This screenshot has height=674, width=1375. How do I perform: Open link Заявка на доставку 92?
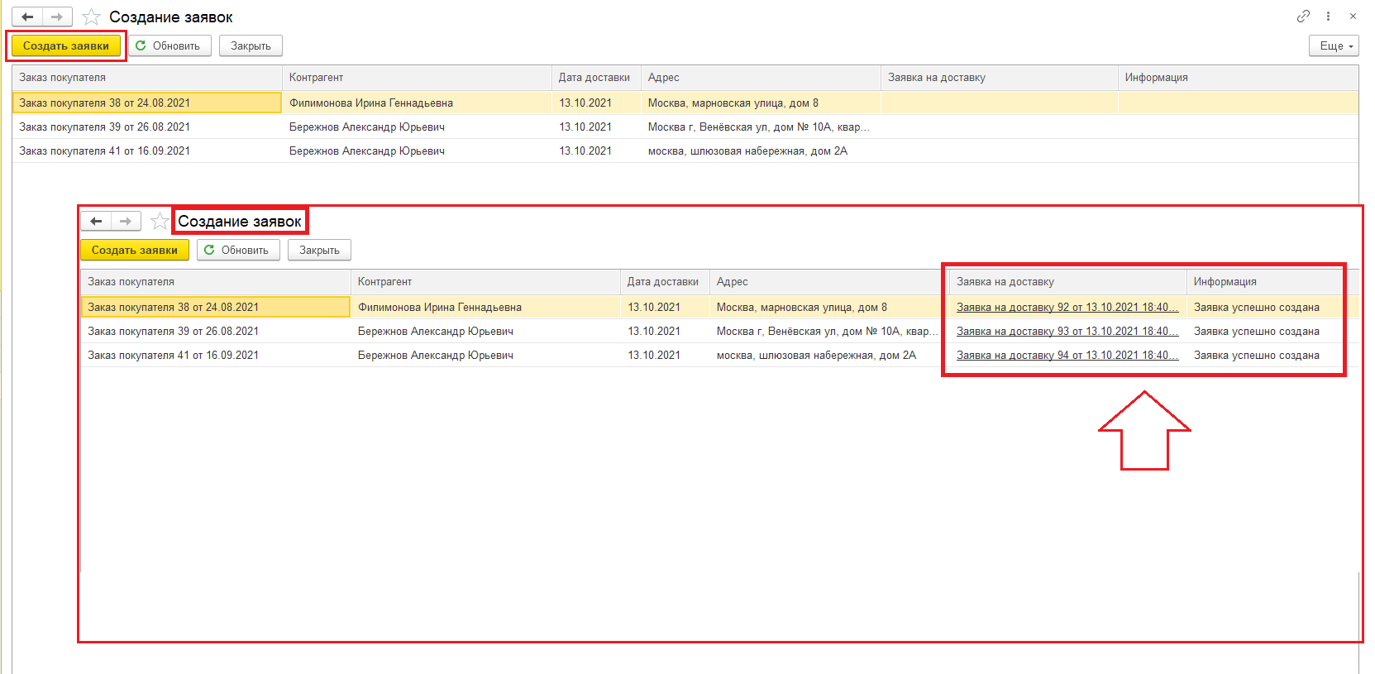click(x=1067, y=307)
